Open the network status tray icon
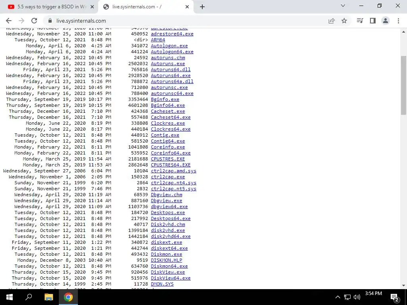The image size is (407, 305). [347, 297]
